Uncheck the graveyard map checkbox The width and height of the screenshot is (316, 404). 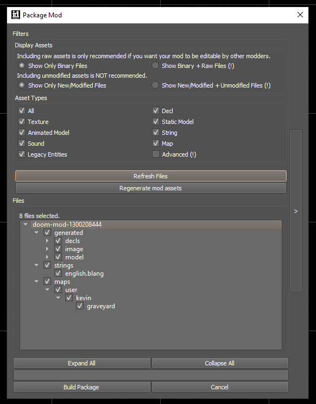pos(79,306)
